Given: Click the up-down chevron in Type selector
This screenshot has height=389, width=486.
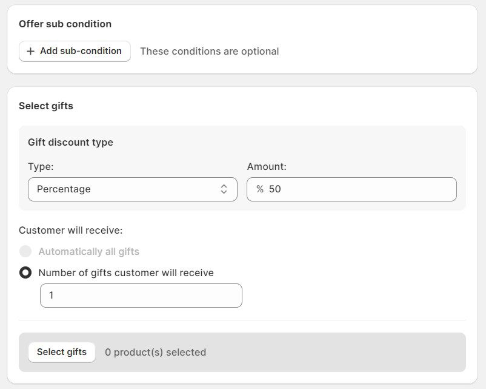Looking at the screenshot, I should coord(224,189).
